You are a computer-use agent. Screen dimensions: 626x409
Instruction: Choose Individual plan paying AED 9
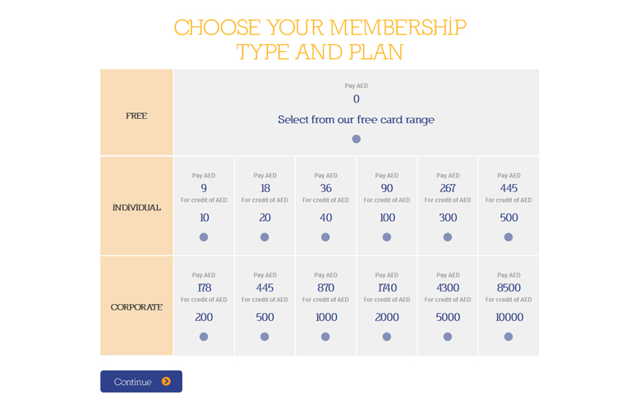pyautogui.click(x=204, y=237)
